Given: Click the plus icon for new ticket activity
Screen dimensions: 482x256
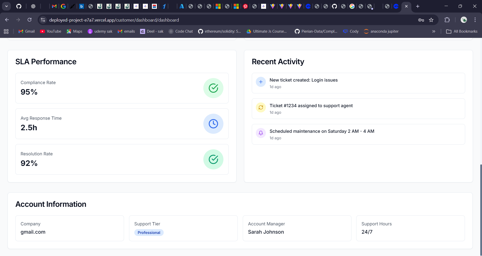Looking at the screenshot, I should click(261, 82).
